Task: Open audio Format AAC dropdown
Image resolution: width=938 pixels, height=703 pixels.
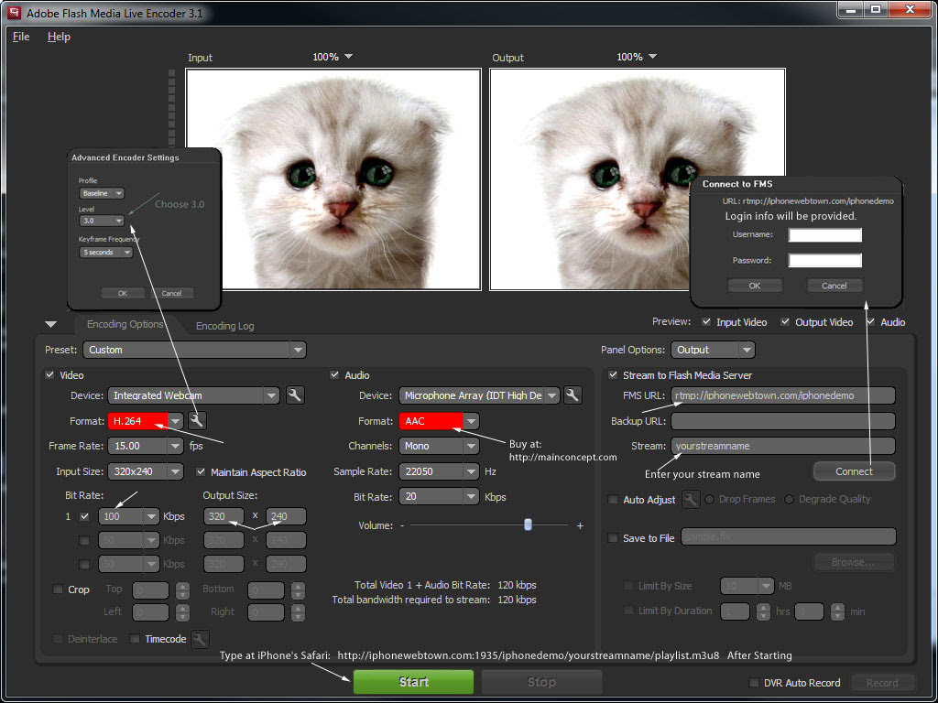Action: click(439, 421)
